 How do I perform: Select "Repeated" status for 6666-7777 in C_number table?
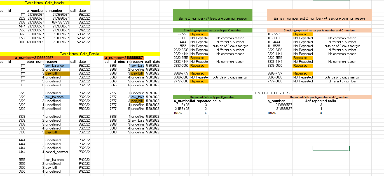(199, 73)
